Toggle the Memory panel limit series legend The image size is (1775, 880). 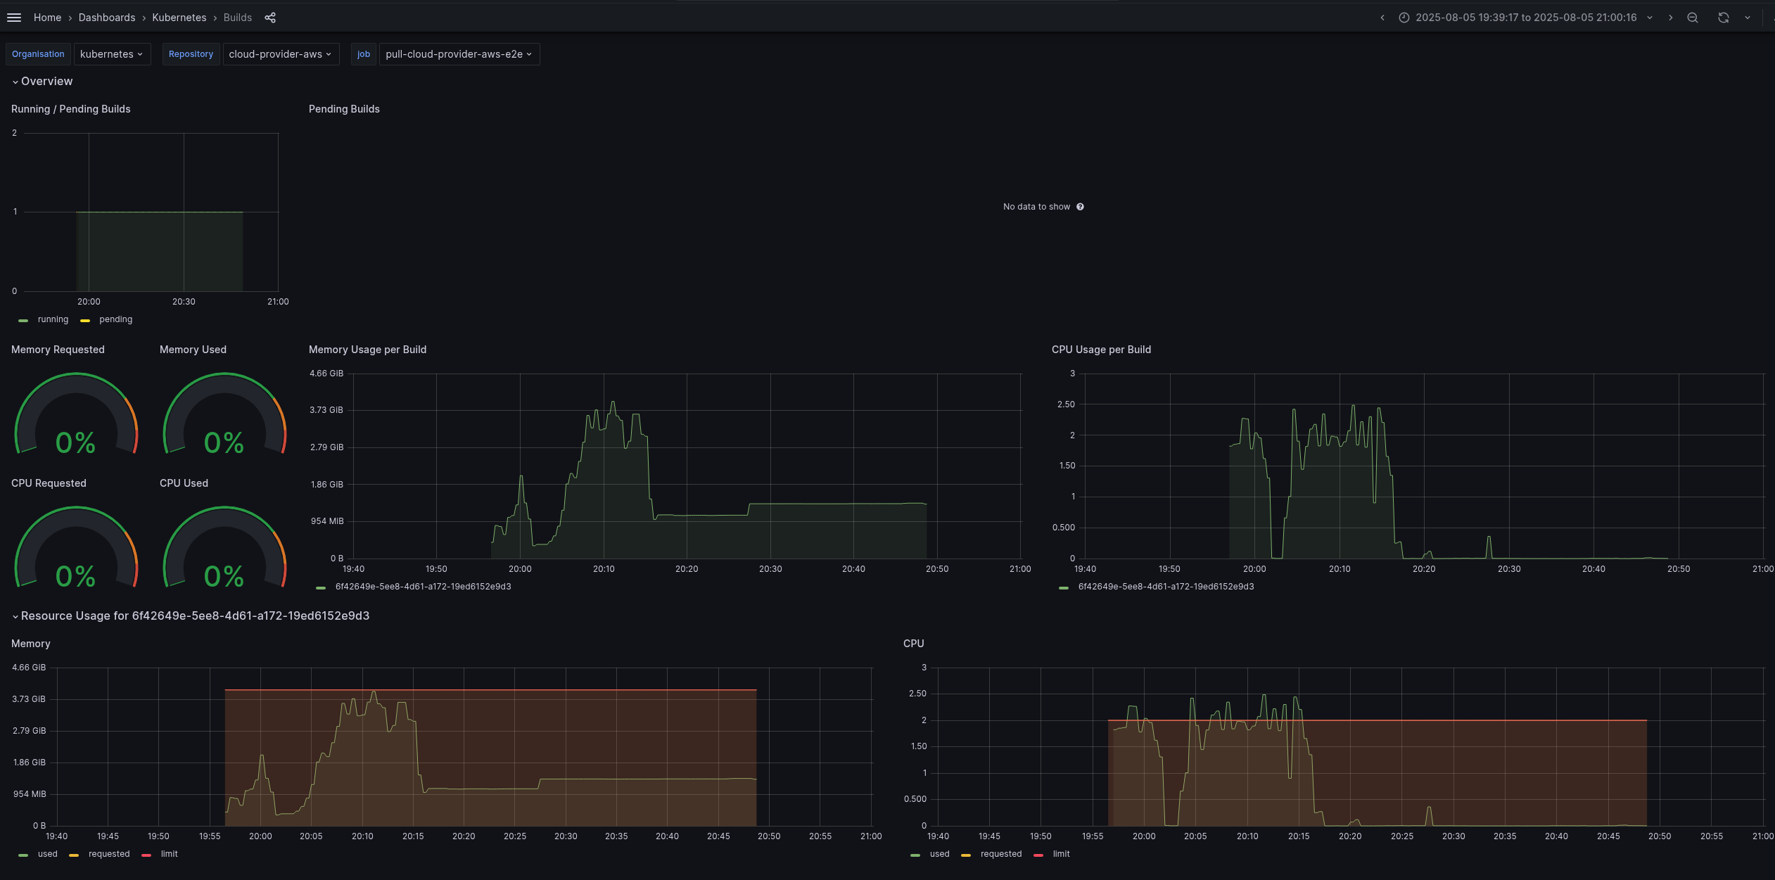point(169,854)
